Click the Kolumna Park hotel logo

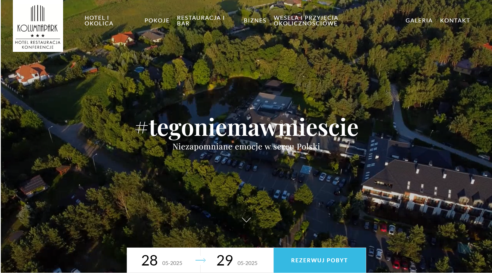click(38, 26)
